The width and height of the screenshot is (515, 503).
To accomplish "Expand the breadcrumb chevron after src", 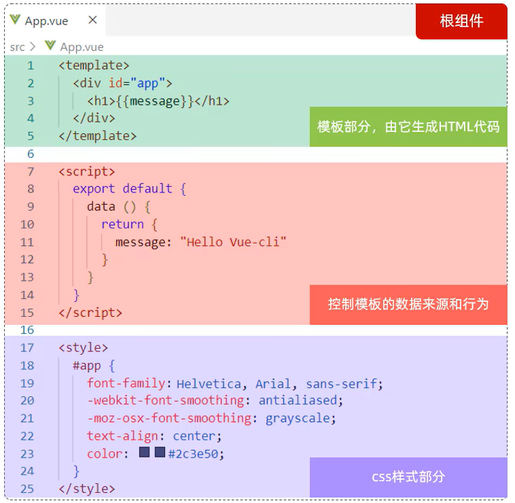I will pos(32,47).
